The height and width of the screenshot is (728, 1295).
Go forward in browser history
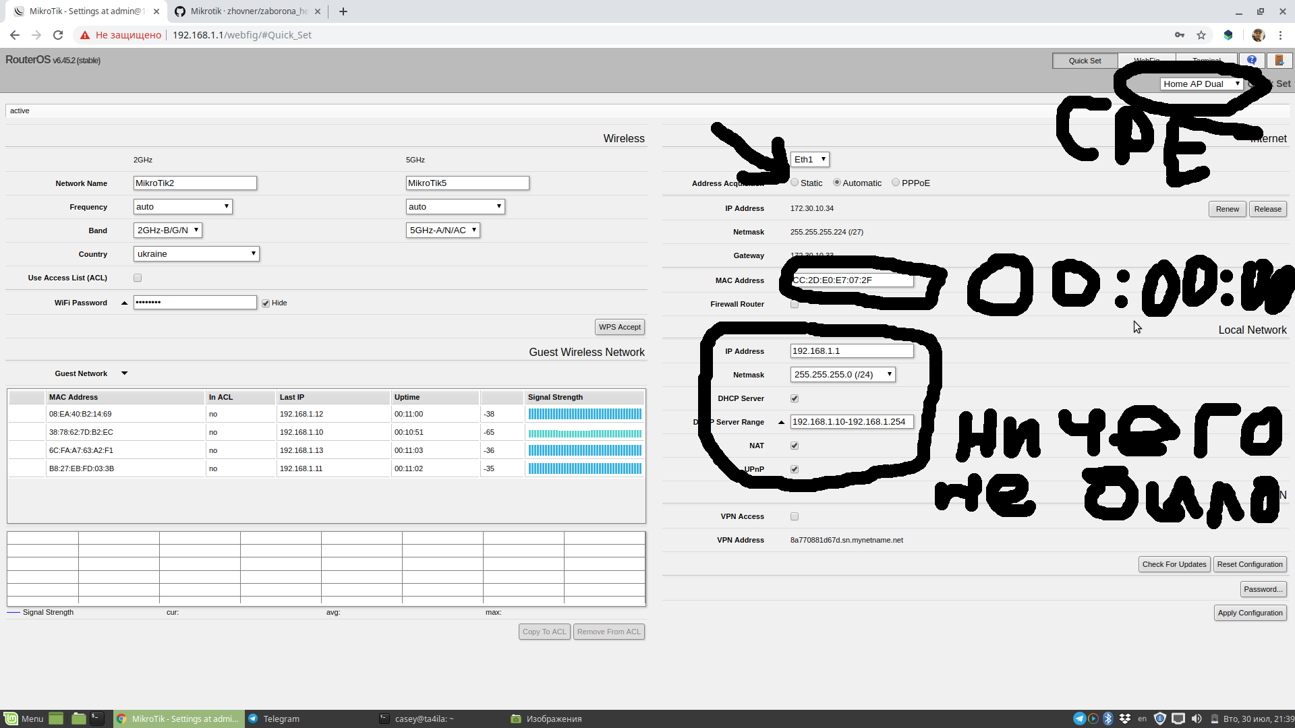click(x=36, y=35)
